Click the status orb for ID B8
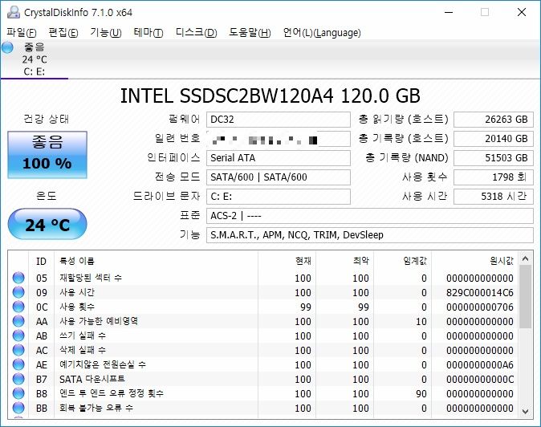Image resolution: width=541 pixels, height=427 pixels. [x=18, y=393]
